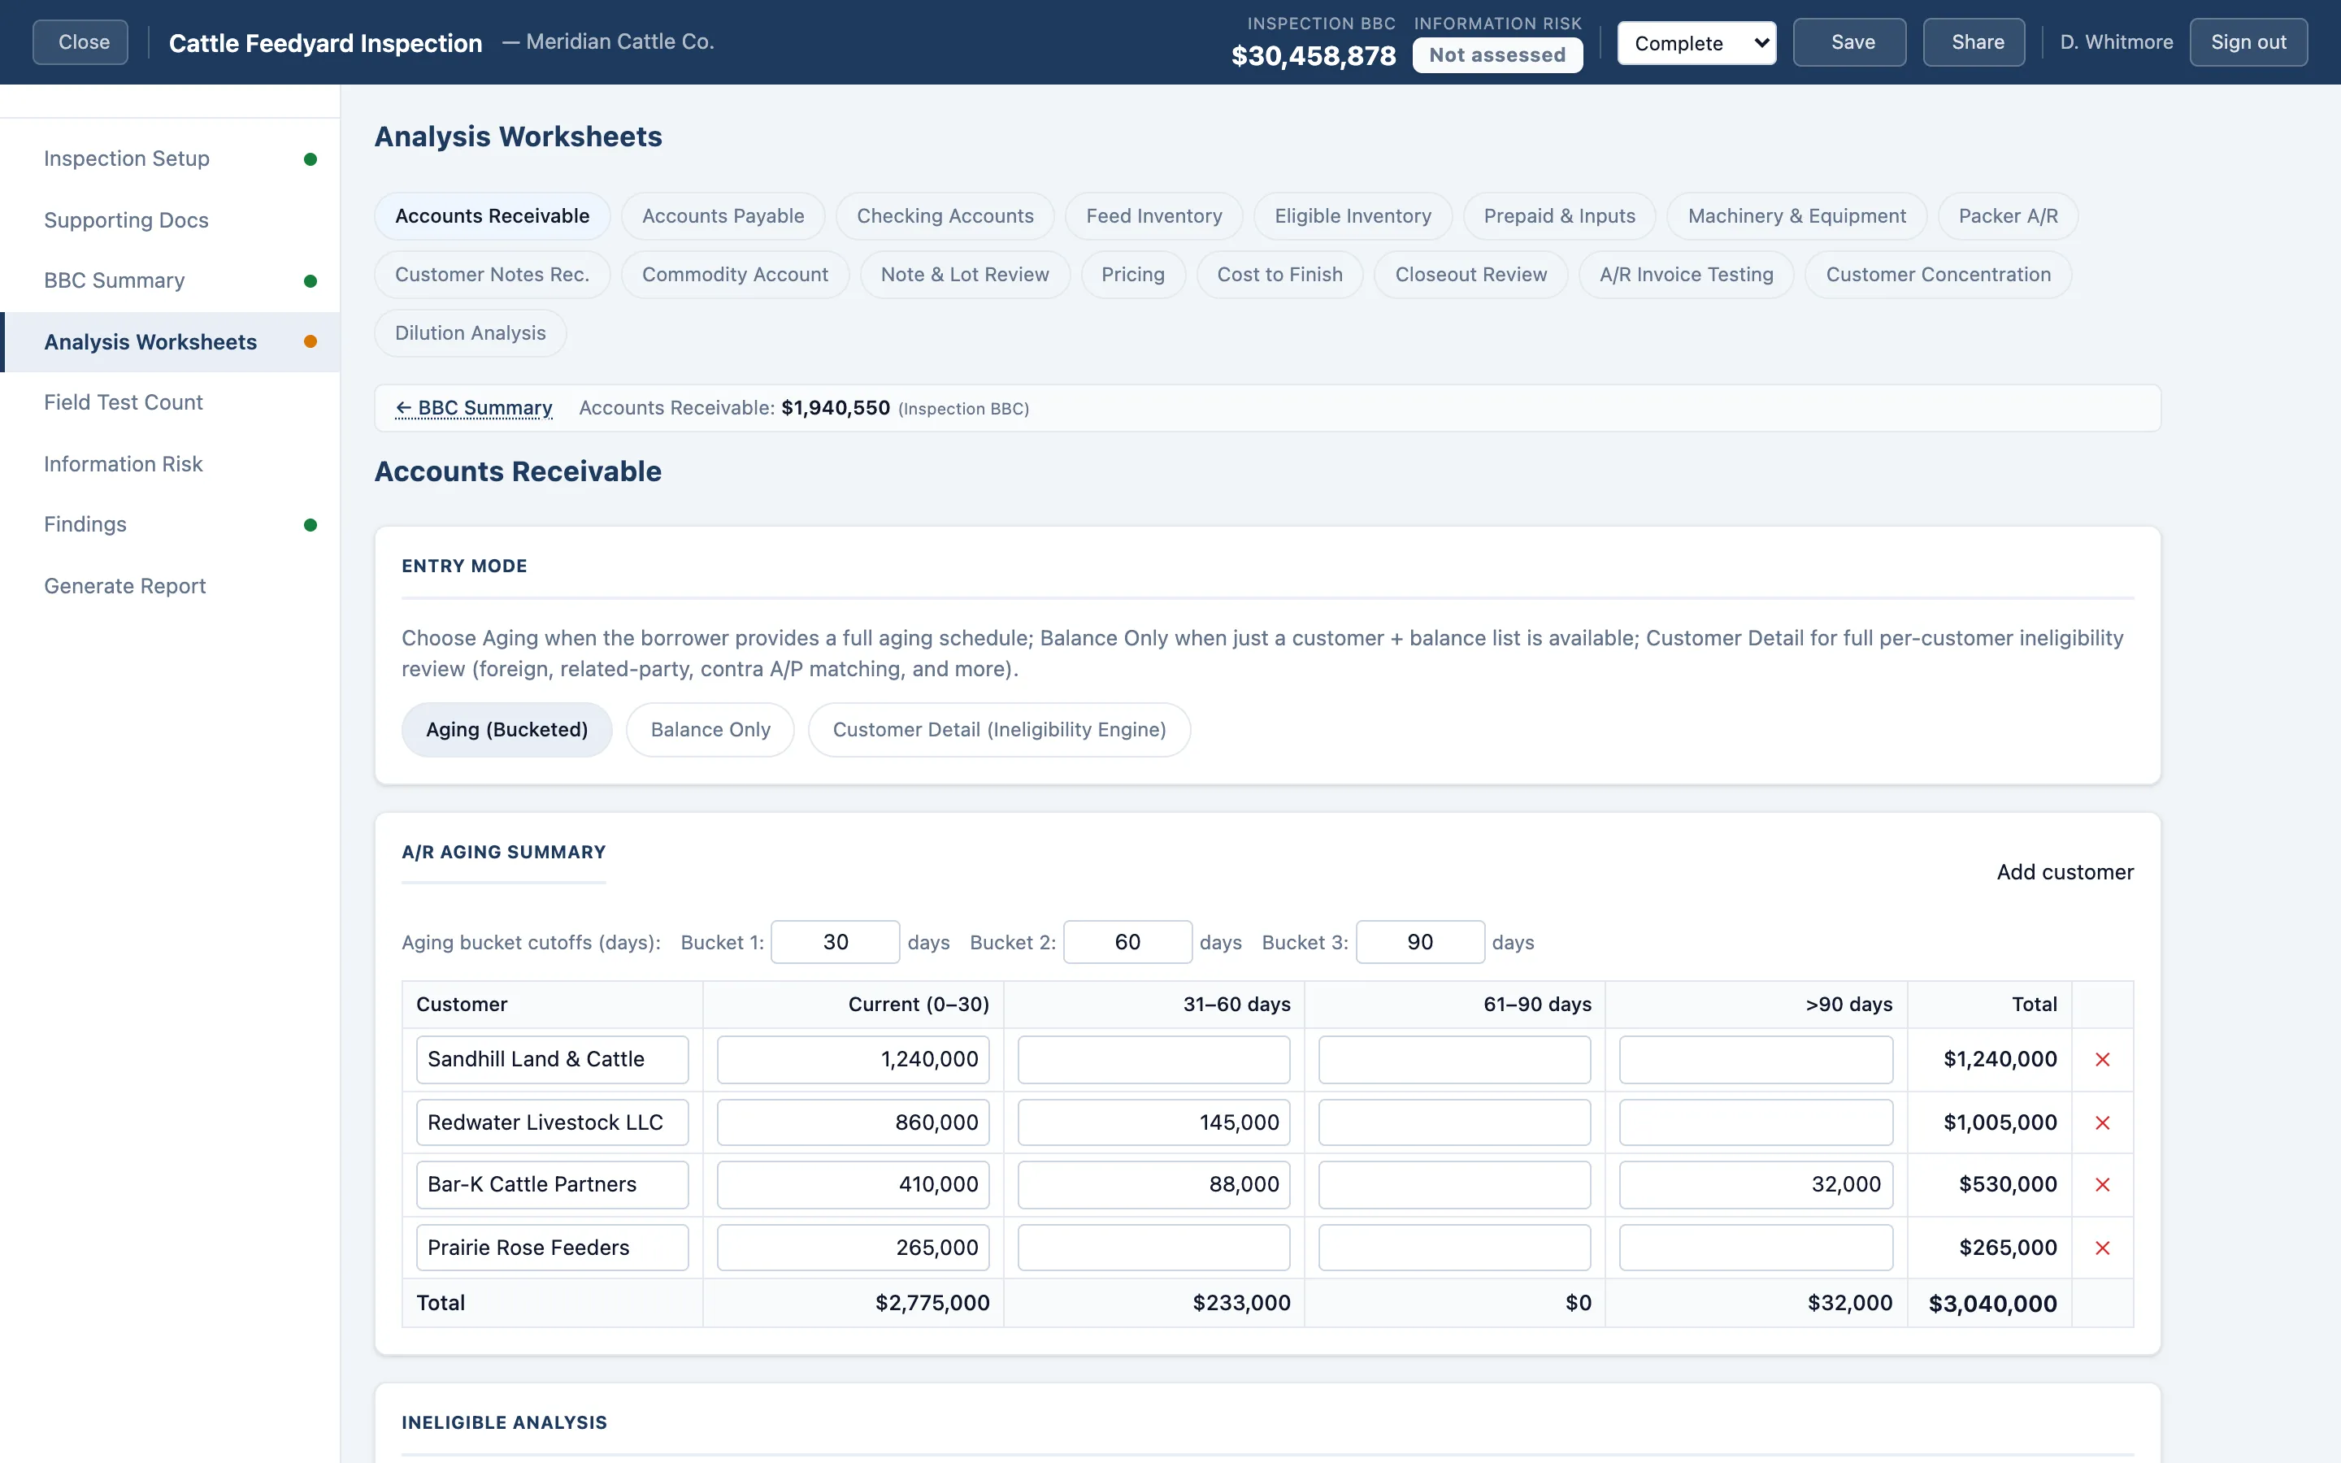The width and height of the screenshot is (2341, 1463).
Task: Remove the Prairie Rose Feeders row
Action: pyautogui.click(x=2102, y=1248)
